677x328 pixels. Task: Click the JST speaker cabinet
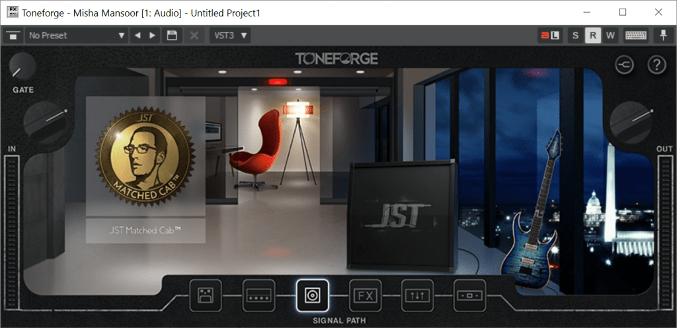(403, 216)
